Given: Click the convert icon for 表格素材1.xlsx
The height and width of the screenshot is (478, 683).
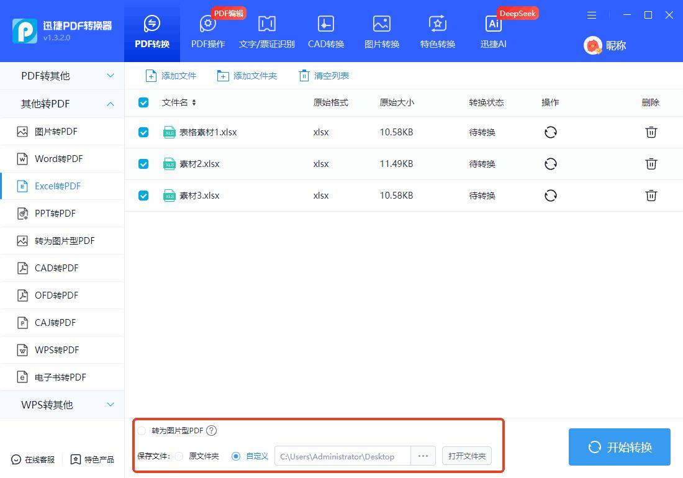Looking at the screenshot, I should click(x=550, y=132).
